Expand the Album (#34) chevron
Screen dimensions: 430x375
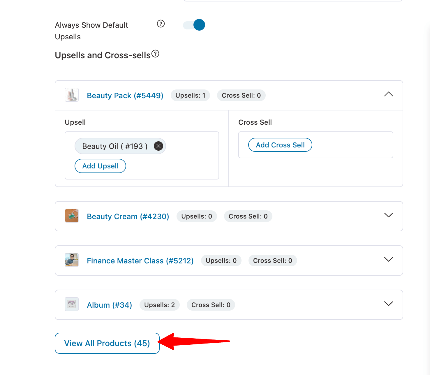(389, 304)
